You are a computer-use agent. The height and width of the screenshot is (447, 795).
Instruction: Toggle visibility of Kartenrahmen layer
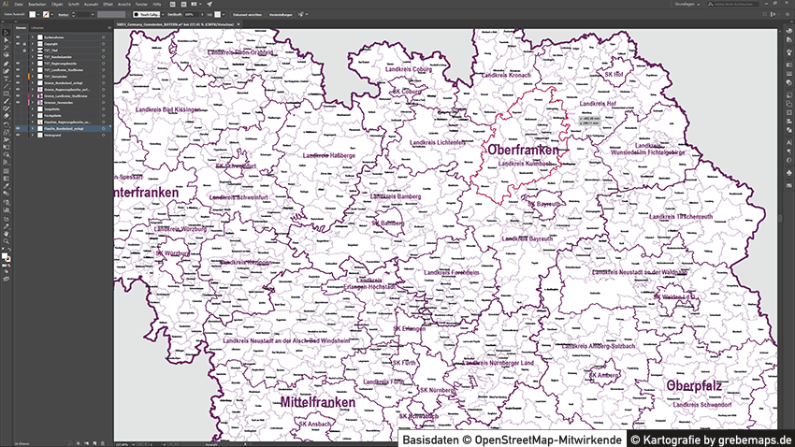tap(18, 36)
